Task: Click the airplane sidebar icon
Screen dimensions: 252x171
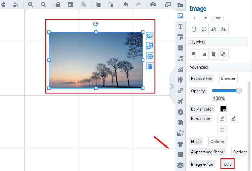Action: coord(180,101)
